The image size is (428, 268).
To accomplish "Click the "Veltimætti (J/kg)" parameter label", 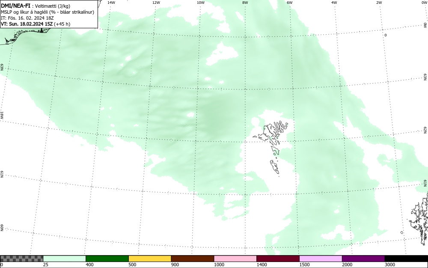I will tap(53, 6).
